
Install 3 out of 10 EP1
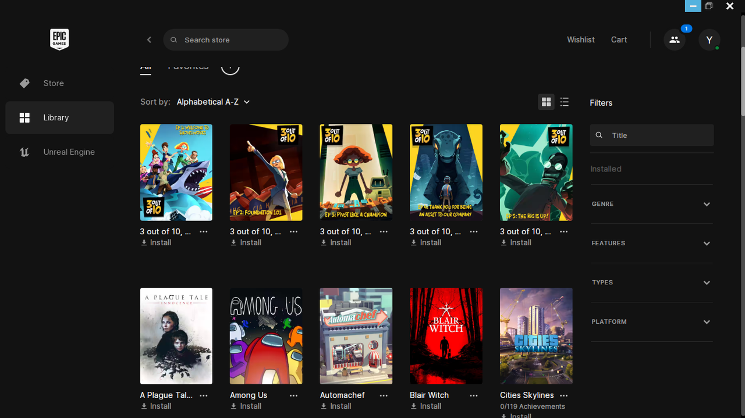tap(156, 242)
